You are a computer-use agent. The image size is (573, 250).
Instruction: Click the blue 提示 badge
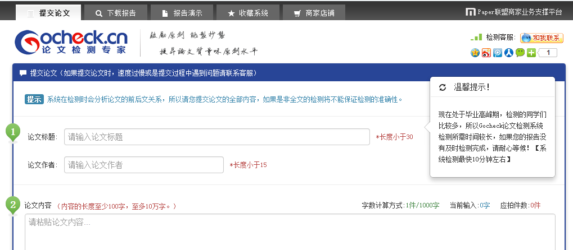[x=34, y=99]
